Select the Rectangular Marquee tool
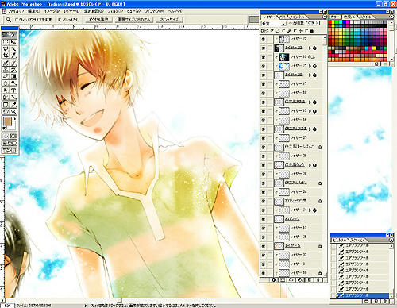The image size is (397, 308). [6, 42]
